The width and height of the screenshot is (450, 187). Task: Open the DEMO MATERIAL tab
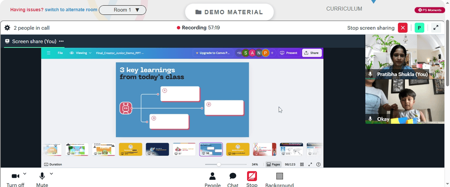coord(229,12)
